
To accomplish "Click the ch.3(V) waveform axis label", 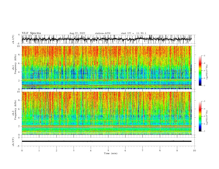I will coord(13,142).
